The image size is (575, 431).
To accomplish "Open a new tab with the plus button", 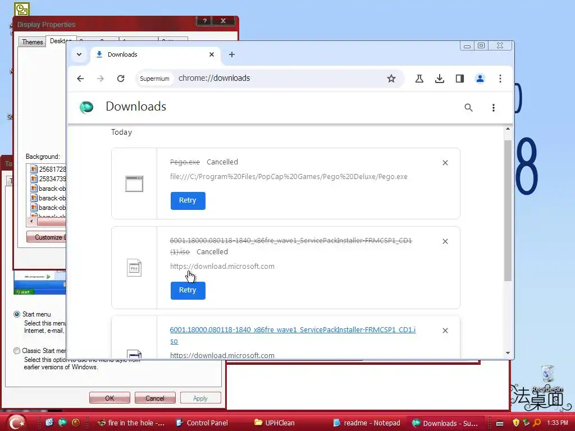I will 232,54.
